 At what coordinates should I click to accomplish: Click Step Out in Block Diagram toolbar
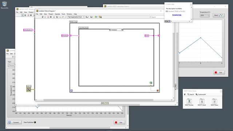click(65, 17)
